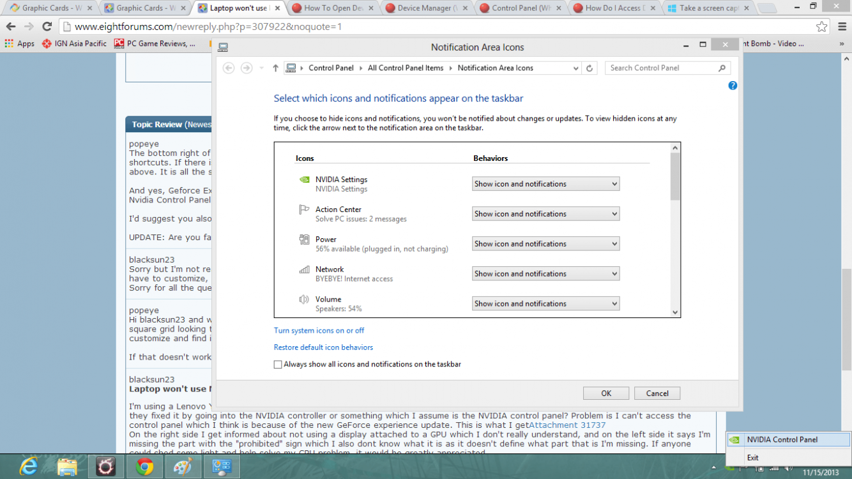Open Google Chrome from the taskbar
Image resolution: width=852 pixels, height=479 pixels.
coord(144,467)
